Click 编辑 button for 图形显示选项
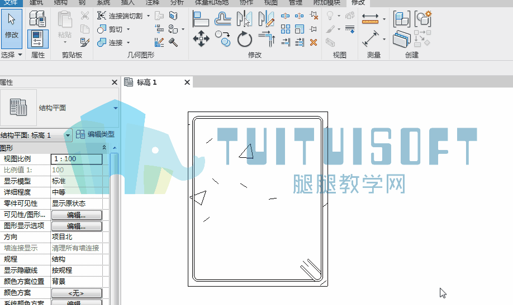Image resolution: width=513 pixels, height=305 pixels. 77,226
